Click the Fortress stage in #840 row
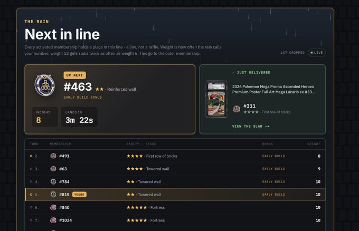Screen dimensions: 359x231 click(x=157, y=207)
